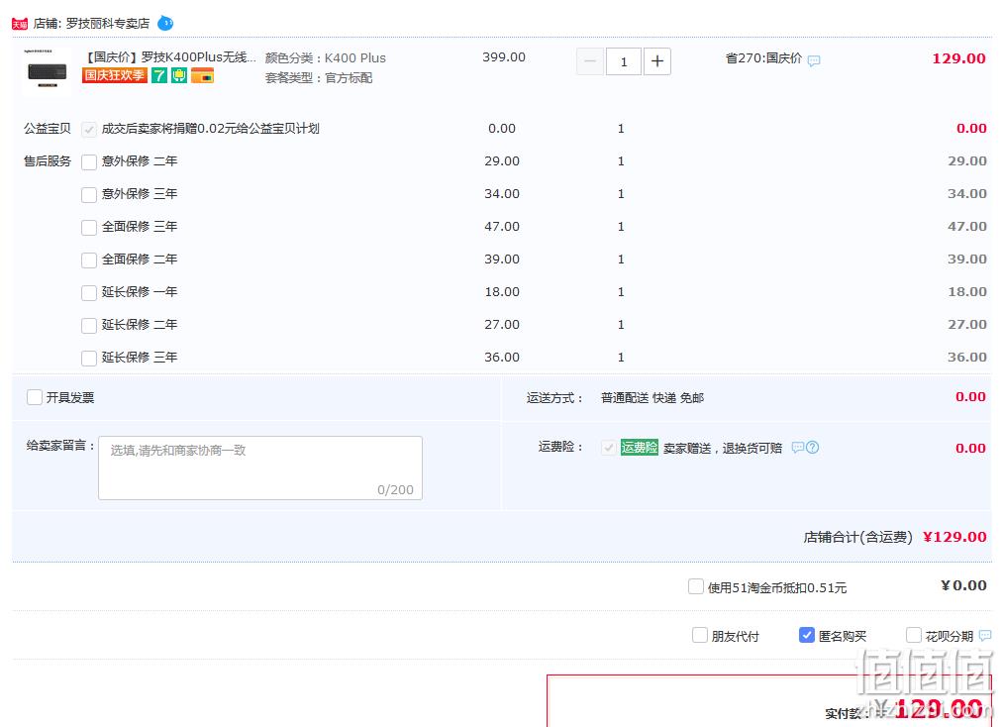Check 延长保修 一年 warranty option
Viewport: 1003px width, 727px height.
click(89, 292)
